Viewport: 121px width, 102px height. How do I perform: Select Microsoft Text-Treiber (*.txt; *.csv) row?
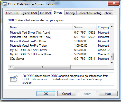point(59,37)
